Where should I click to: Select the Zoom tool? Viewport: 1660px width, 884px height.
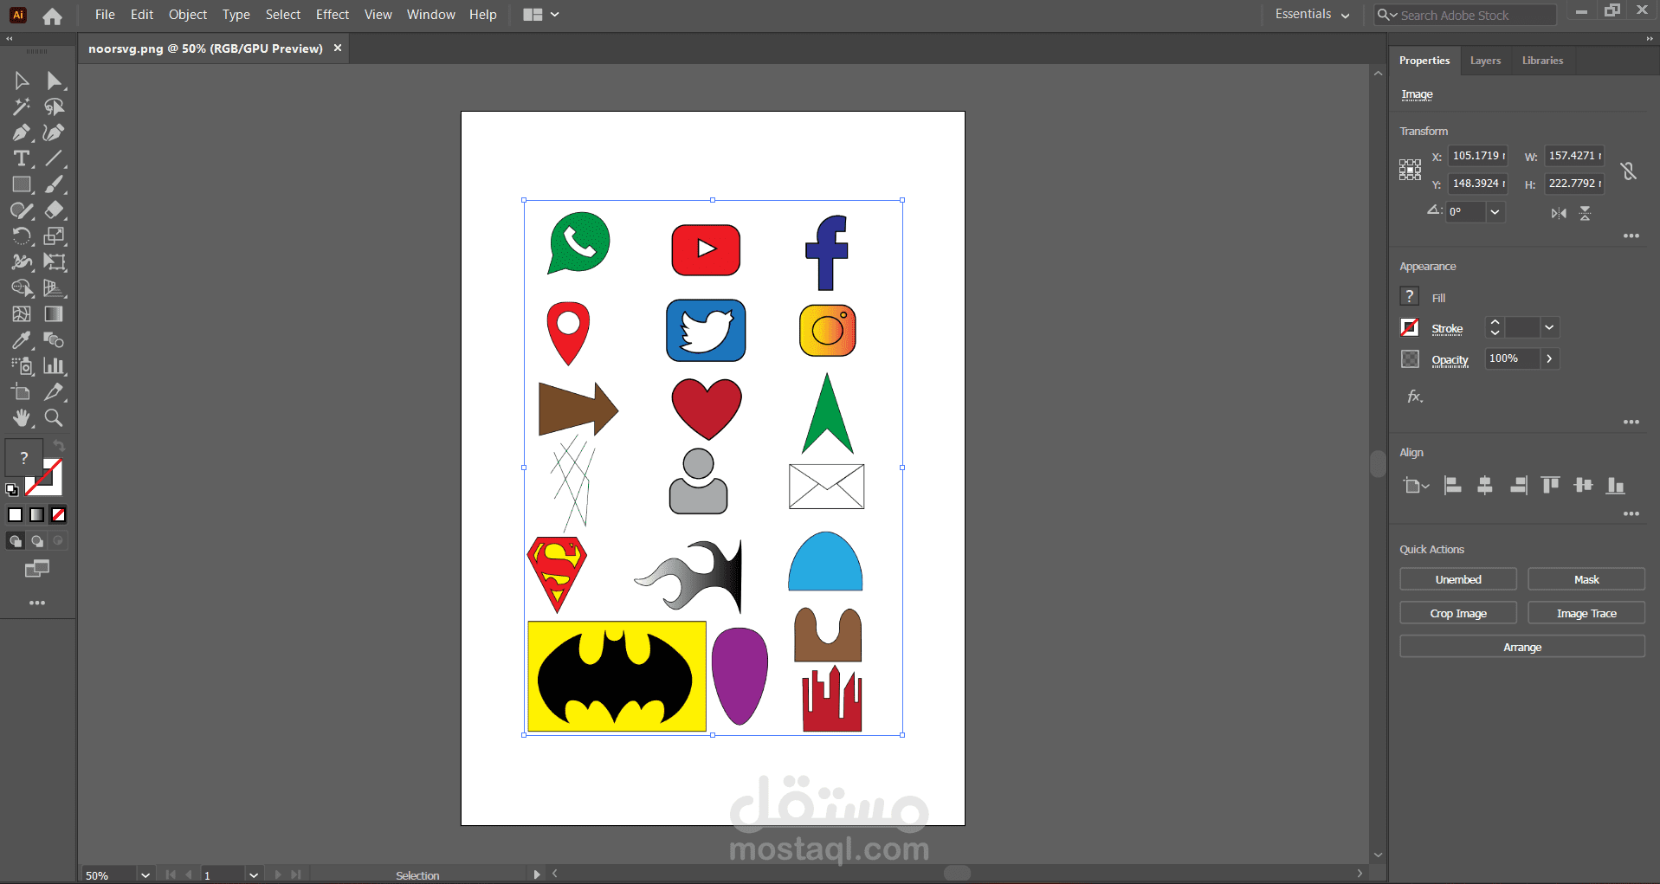pos(54,418)
